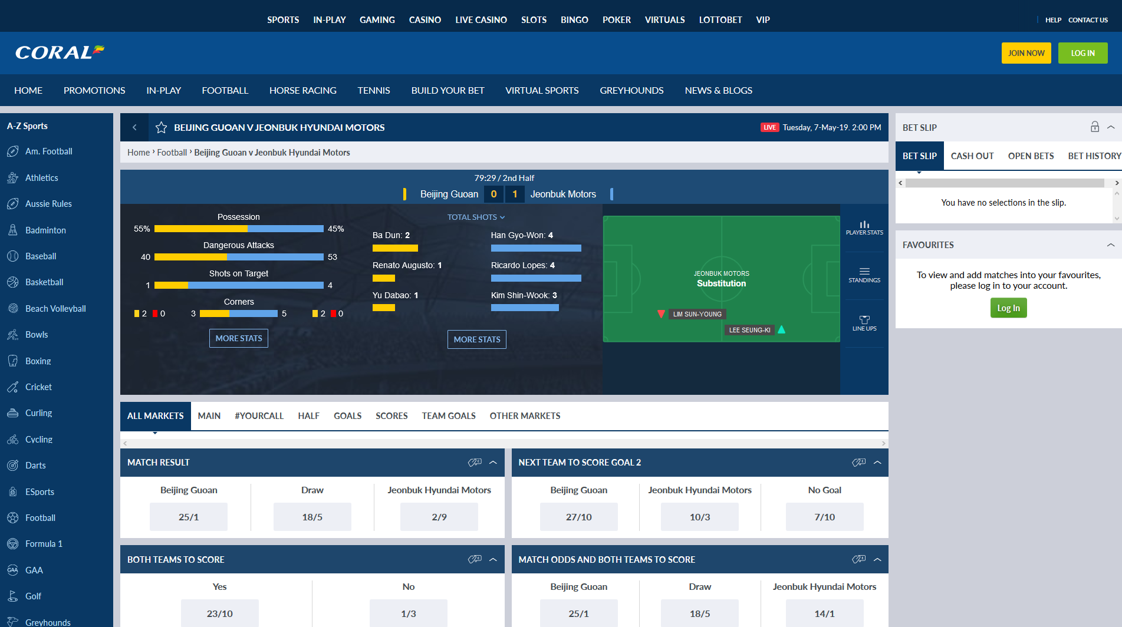The width and height of the screenshot is (1122, 627).
Task: Add match to favourites star icon
Action: tap(161, 127)
